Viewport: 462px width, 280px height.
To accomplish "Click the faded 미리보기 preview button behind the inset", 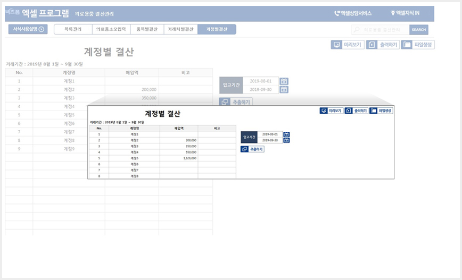I will [x=348, y=45].
